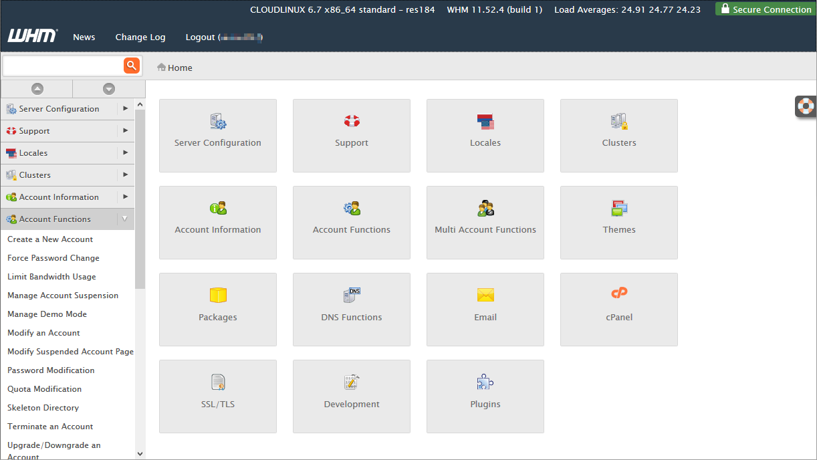Click the Support lifebuoy tile icon
Image resolution: width=817 pixels, height=460 pixels.
(352, 122)
